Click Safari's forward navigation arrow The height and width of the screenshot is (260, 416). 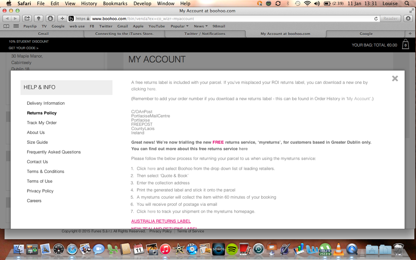pos(16,18)
